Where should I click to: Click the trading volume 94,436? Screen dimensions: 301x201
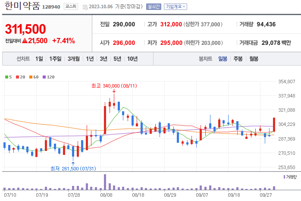click(x=266, y=25)
